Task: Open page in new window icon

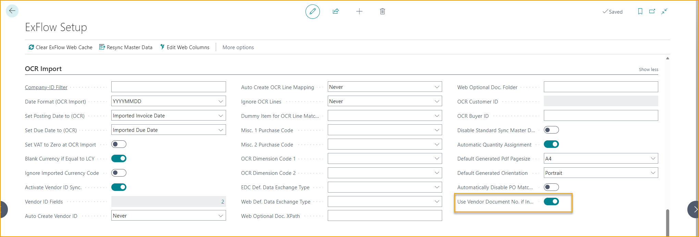Action: click(x=652, y=11)
